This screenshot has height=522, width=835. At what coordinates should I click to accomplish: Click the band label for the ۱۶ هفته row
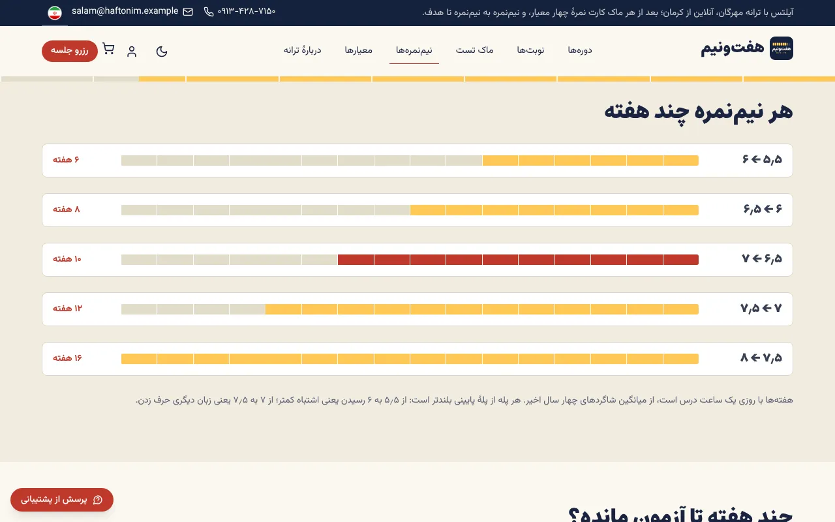(x=762, y=358)
